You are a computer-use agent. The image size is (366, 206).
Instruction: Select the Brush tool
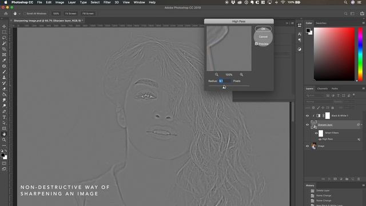(x=4, y=72)
